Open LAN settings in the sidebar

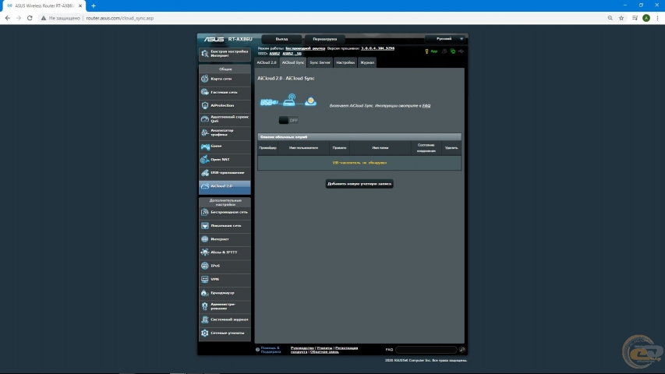pyautogui.click(x=225, y=226)
